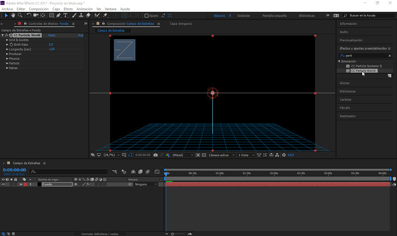The width and height of the screenshot is (397, 236).
Task: Toggle the Ajuste snapping checkbox
Action: pos(146,16)
